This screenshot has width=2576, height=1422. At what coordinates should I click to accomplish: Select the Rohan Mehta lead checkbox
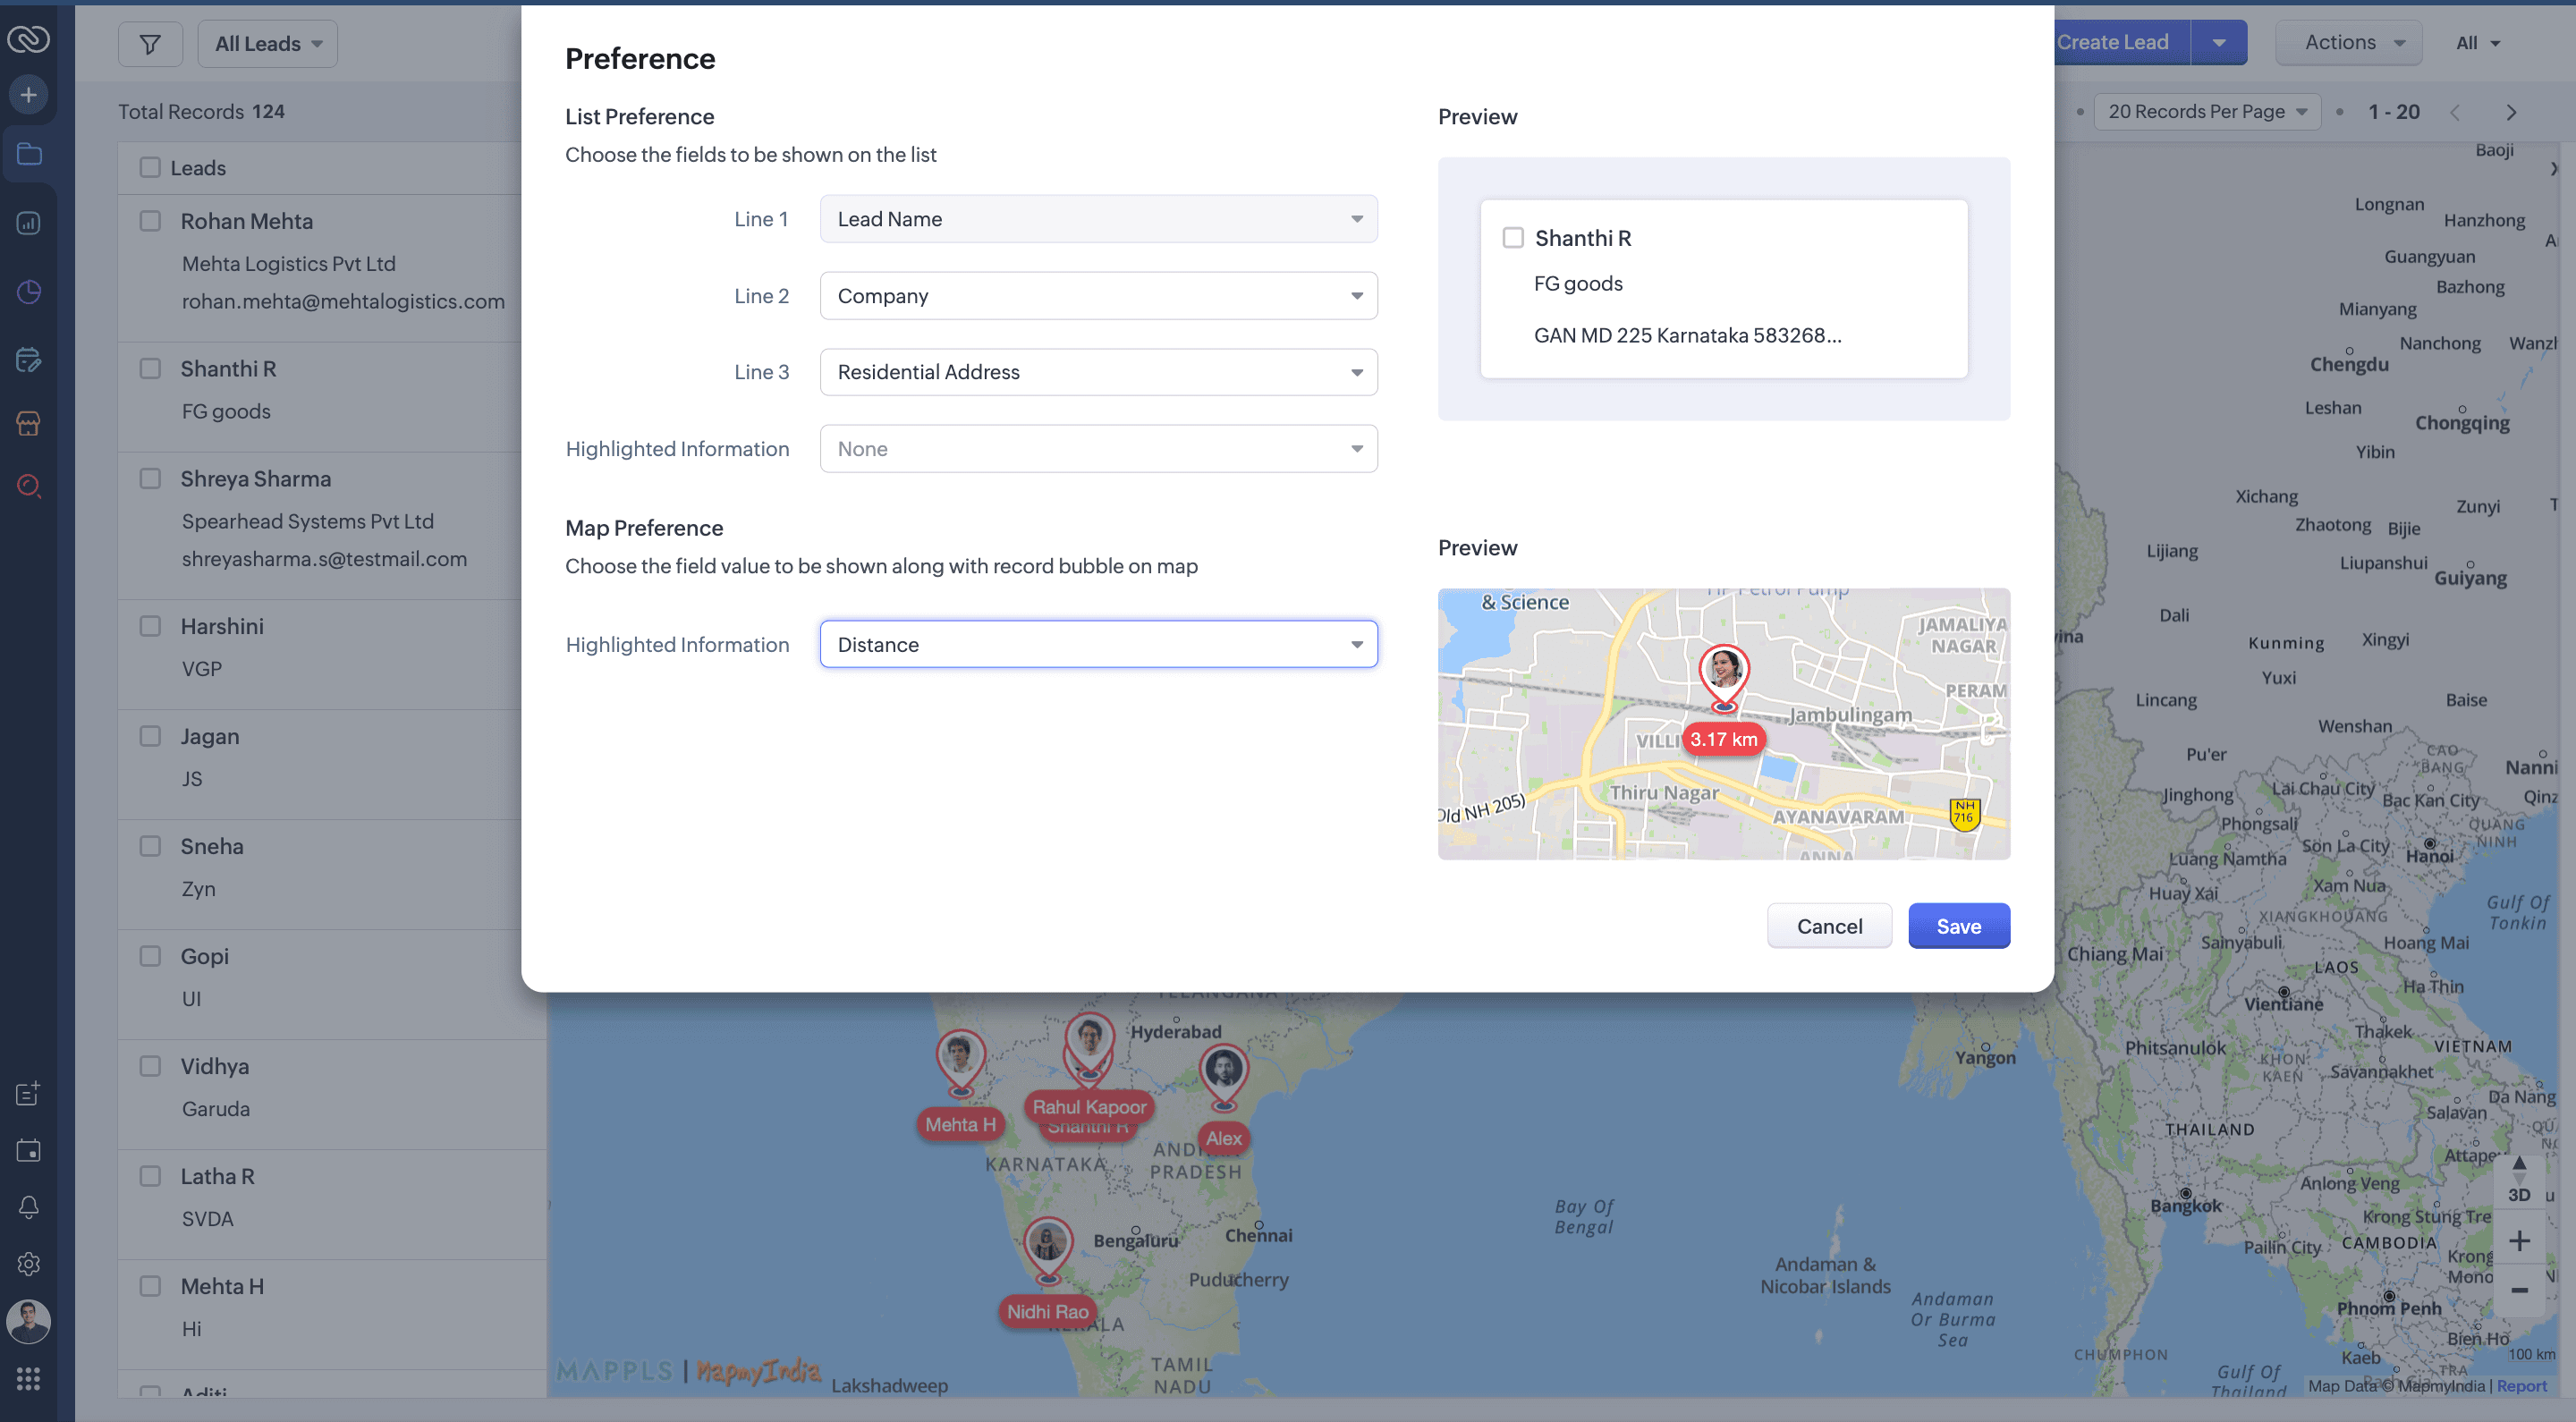point(150,221)
